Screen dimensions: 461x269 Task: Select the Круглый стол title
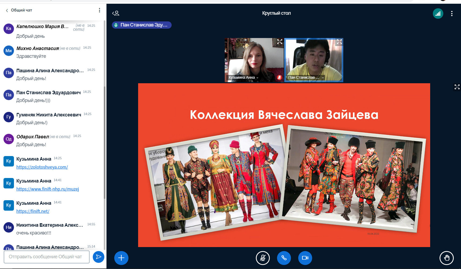click(276, 13)
